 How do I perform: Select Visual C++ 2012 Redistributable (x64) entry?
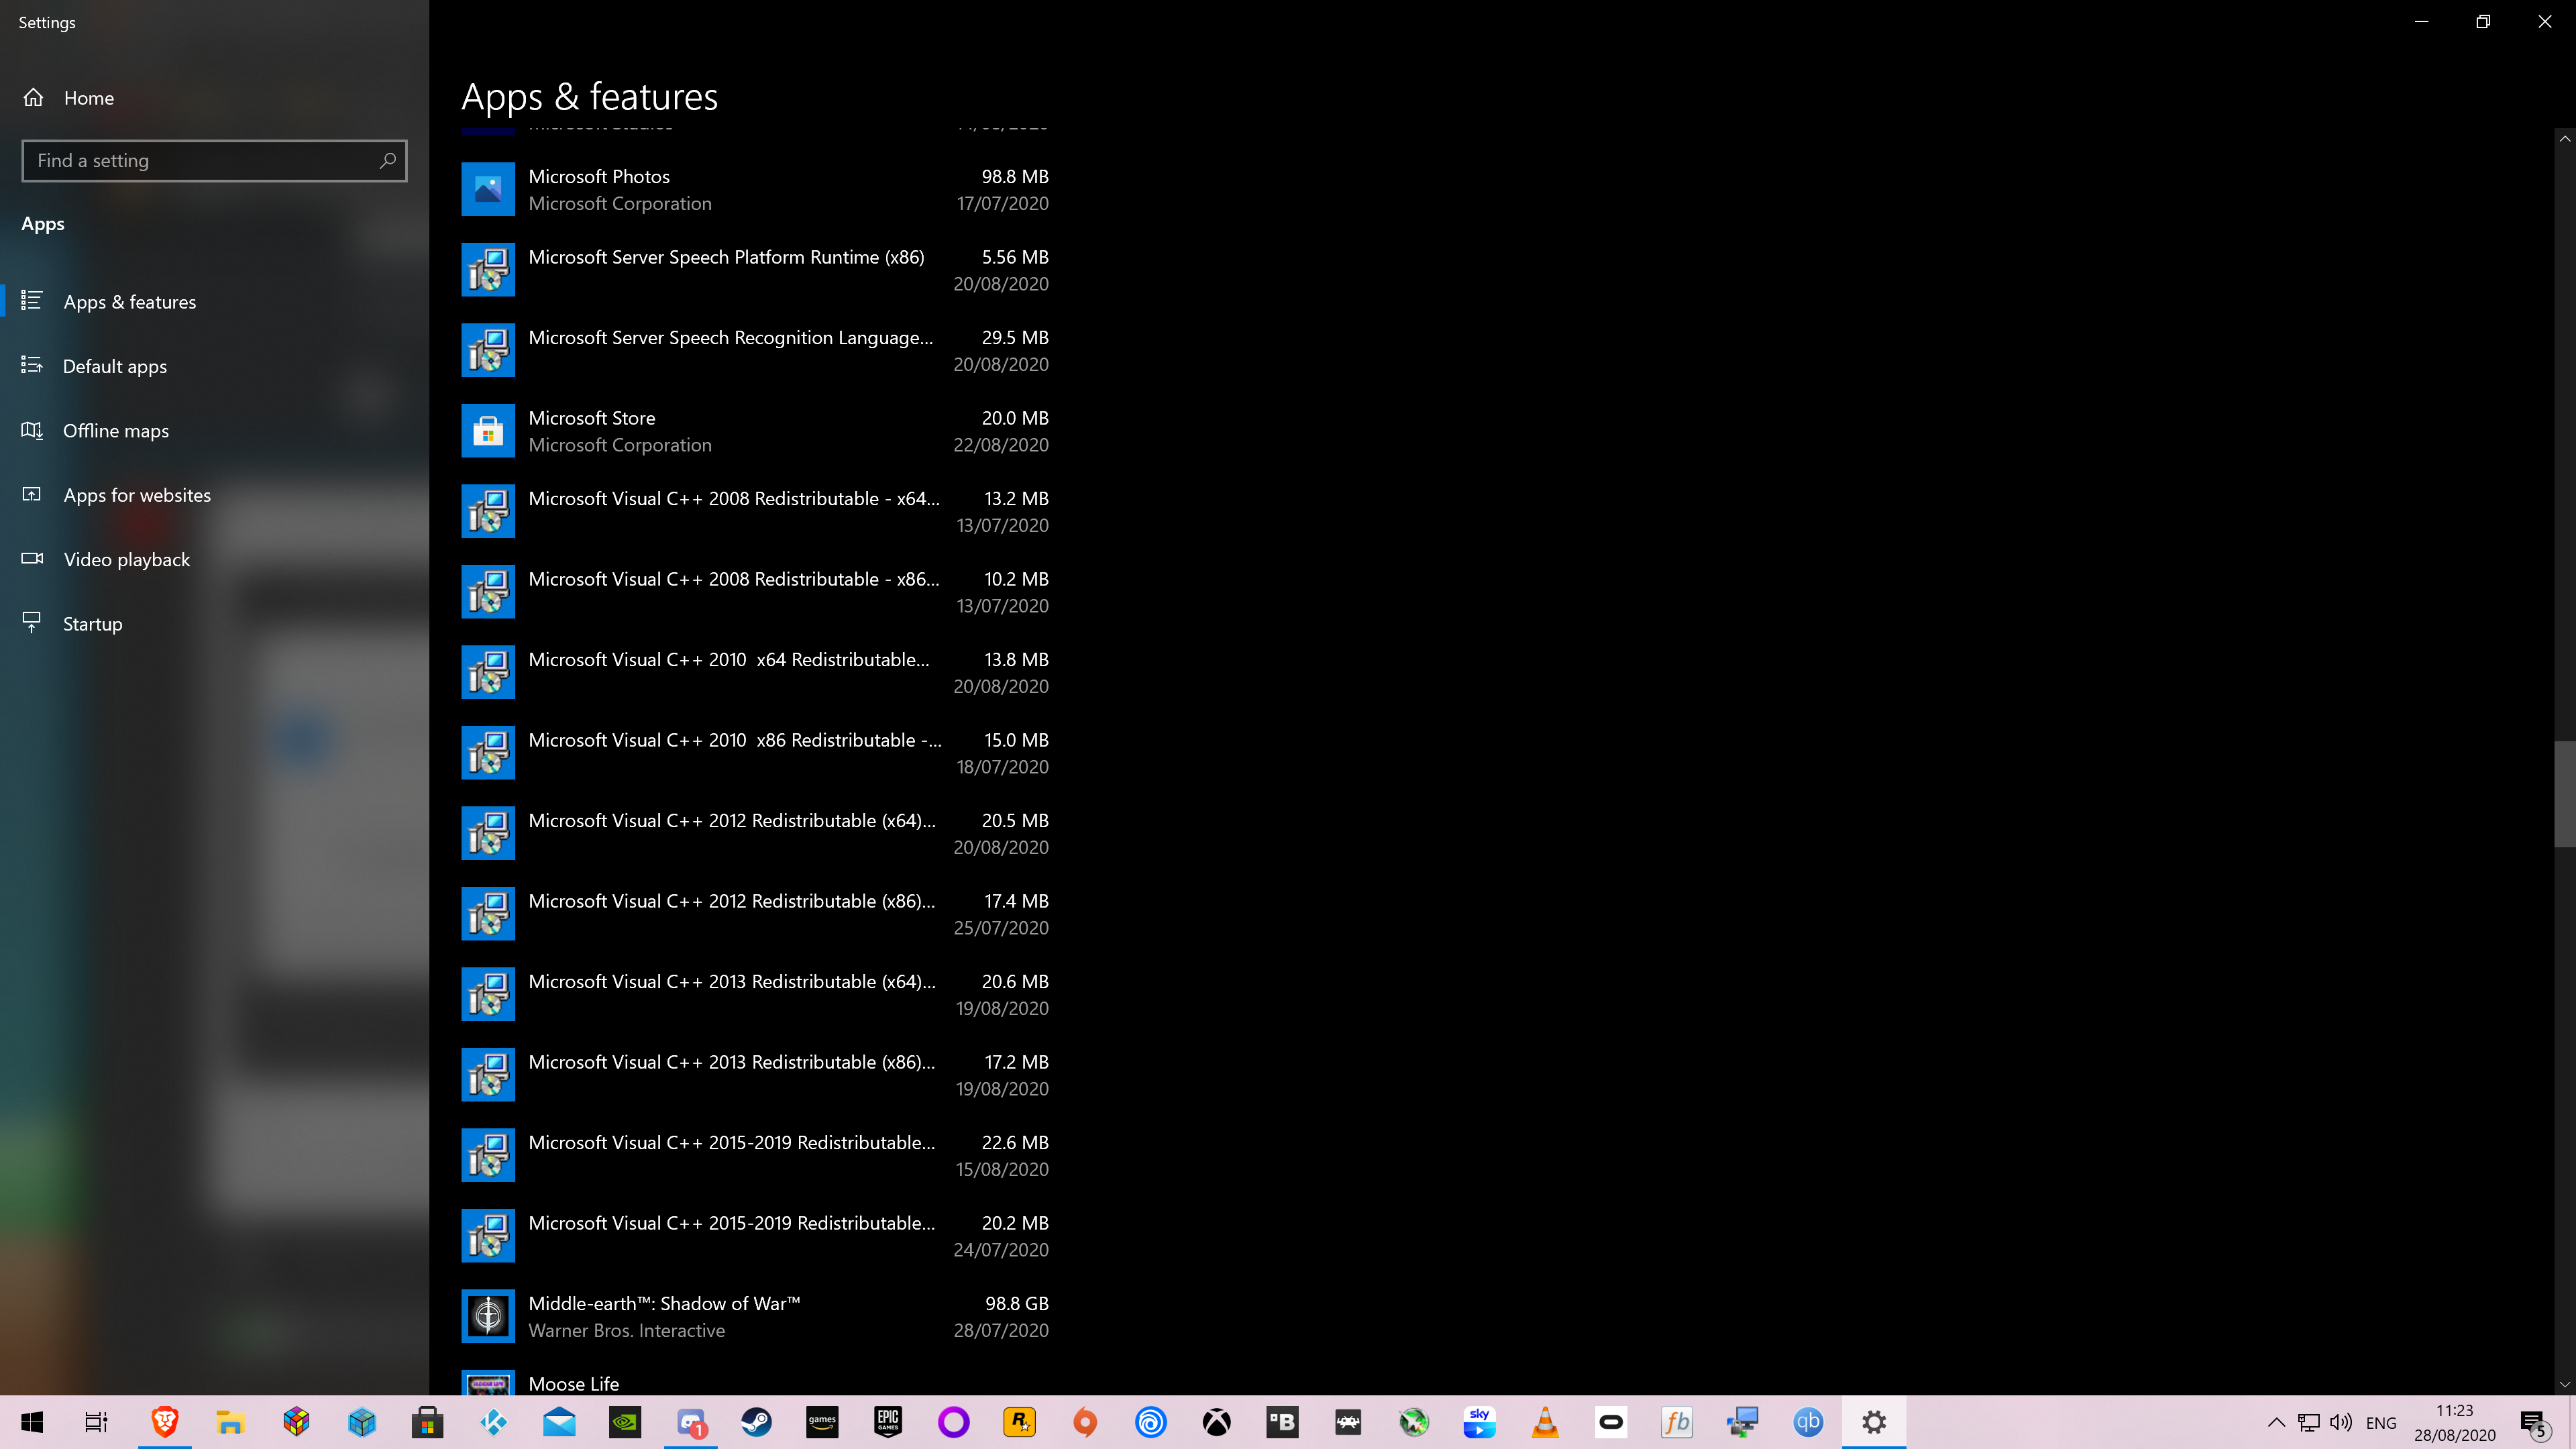click(x=755, y=833)
